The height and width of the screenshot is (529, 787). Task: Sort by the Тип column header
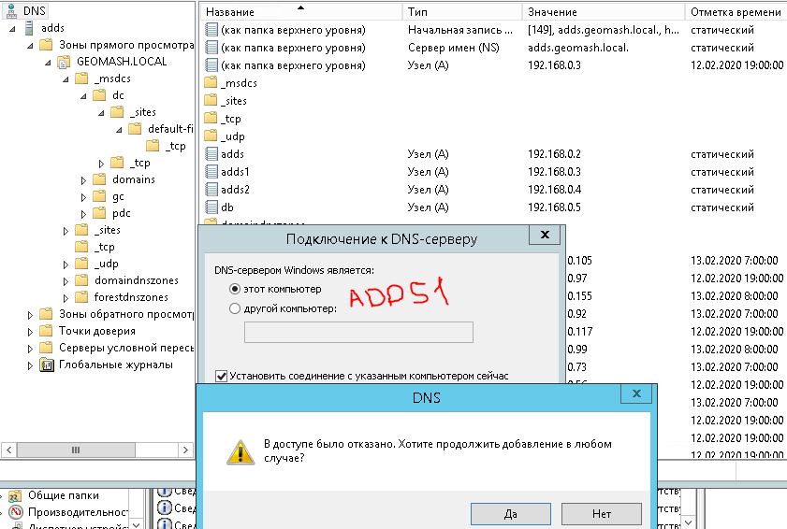462,11
